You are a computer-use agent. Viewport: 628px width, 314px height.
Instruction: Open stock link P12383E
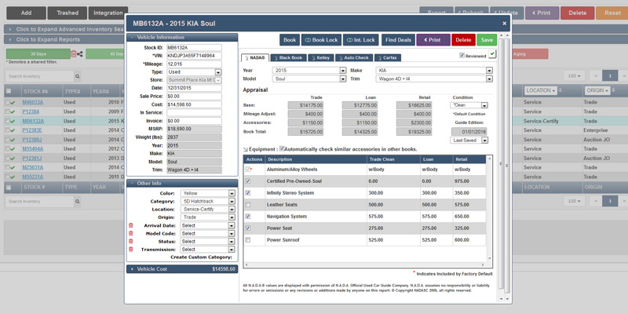pyautogui.click(x=32, y=130)
